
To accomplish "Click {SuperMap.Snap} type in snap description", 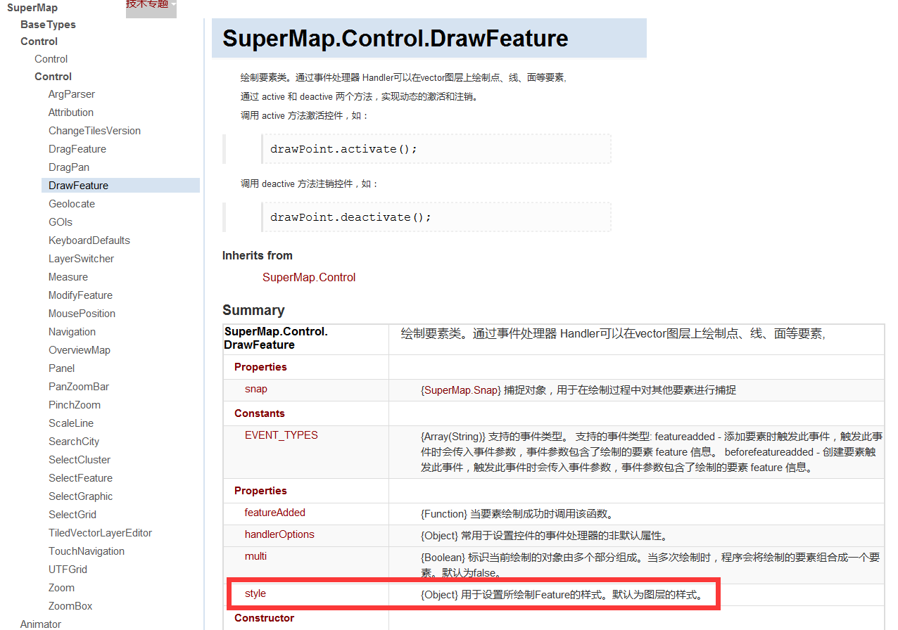I will point(461,390).
